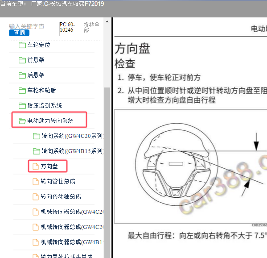Click the 机械转向器总成(GW4B1 document icon
Viewport: 267px width, 258px height.
(x=35, y=242)
